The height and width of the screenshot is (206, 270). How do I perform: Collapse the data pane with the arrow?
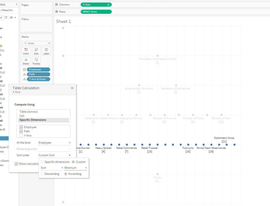(x=17, y=4)
